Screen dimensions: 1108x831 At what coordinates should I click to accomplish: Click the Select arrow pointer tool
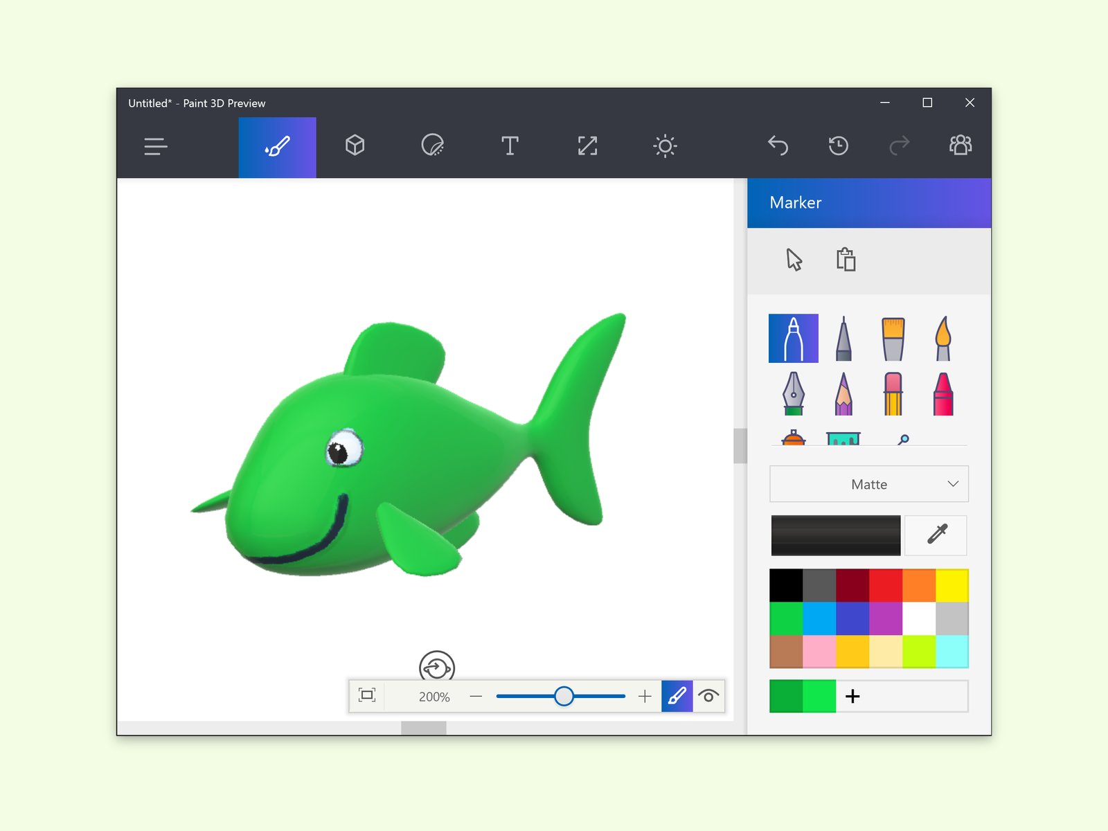tap(794, 260)
